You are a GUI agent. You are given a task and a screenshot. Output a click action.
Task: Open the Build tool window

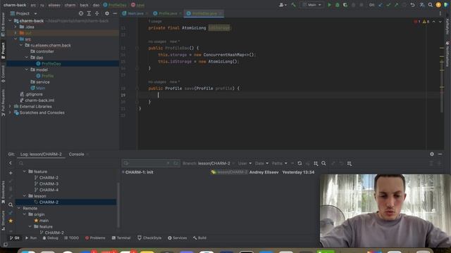coord(199,238)
